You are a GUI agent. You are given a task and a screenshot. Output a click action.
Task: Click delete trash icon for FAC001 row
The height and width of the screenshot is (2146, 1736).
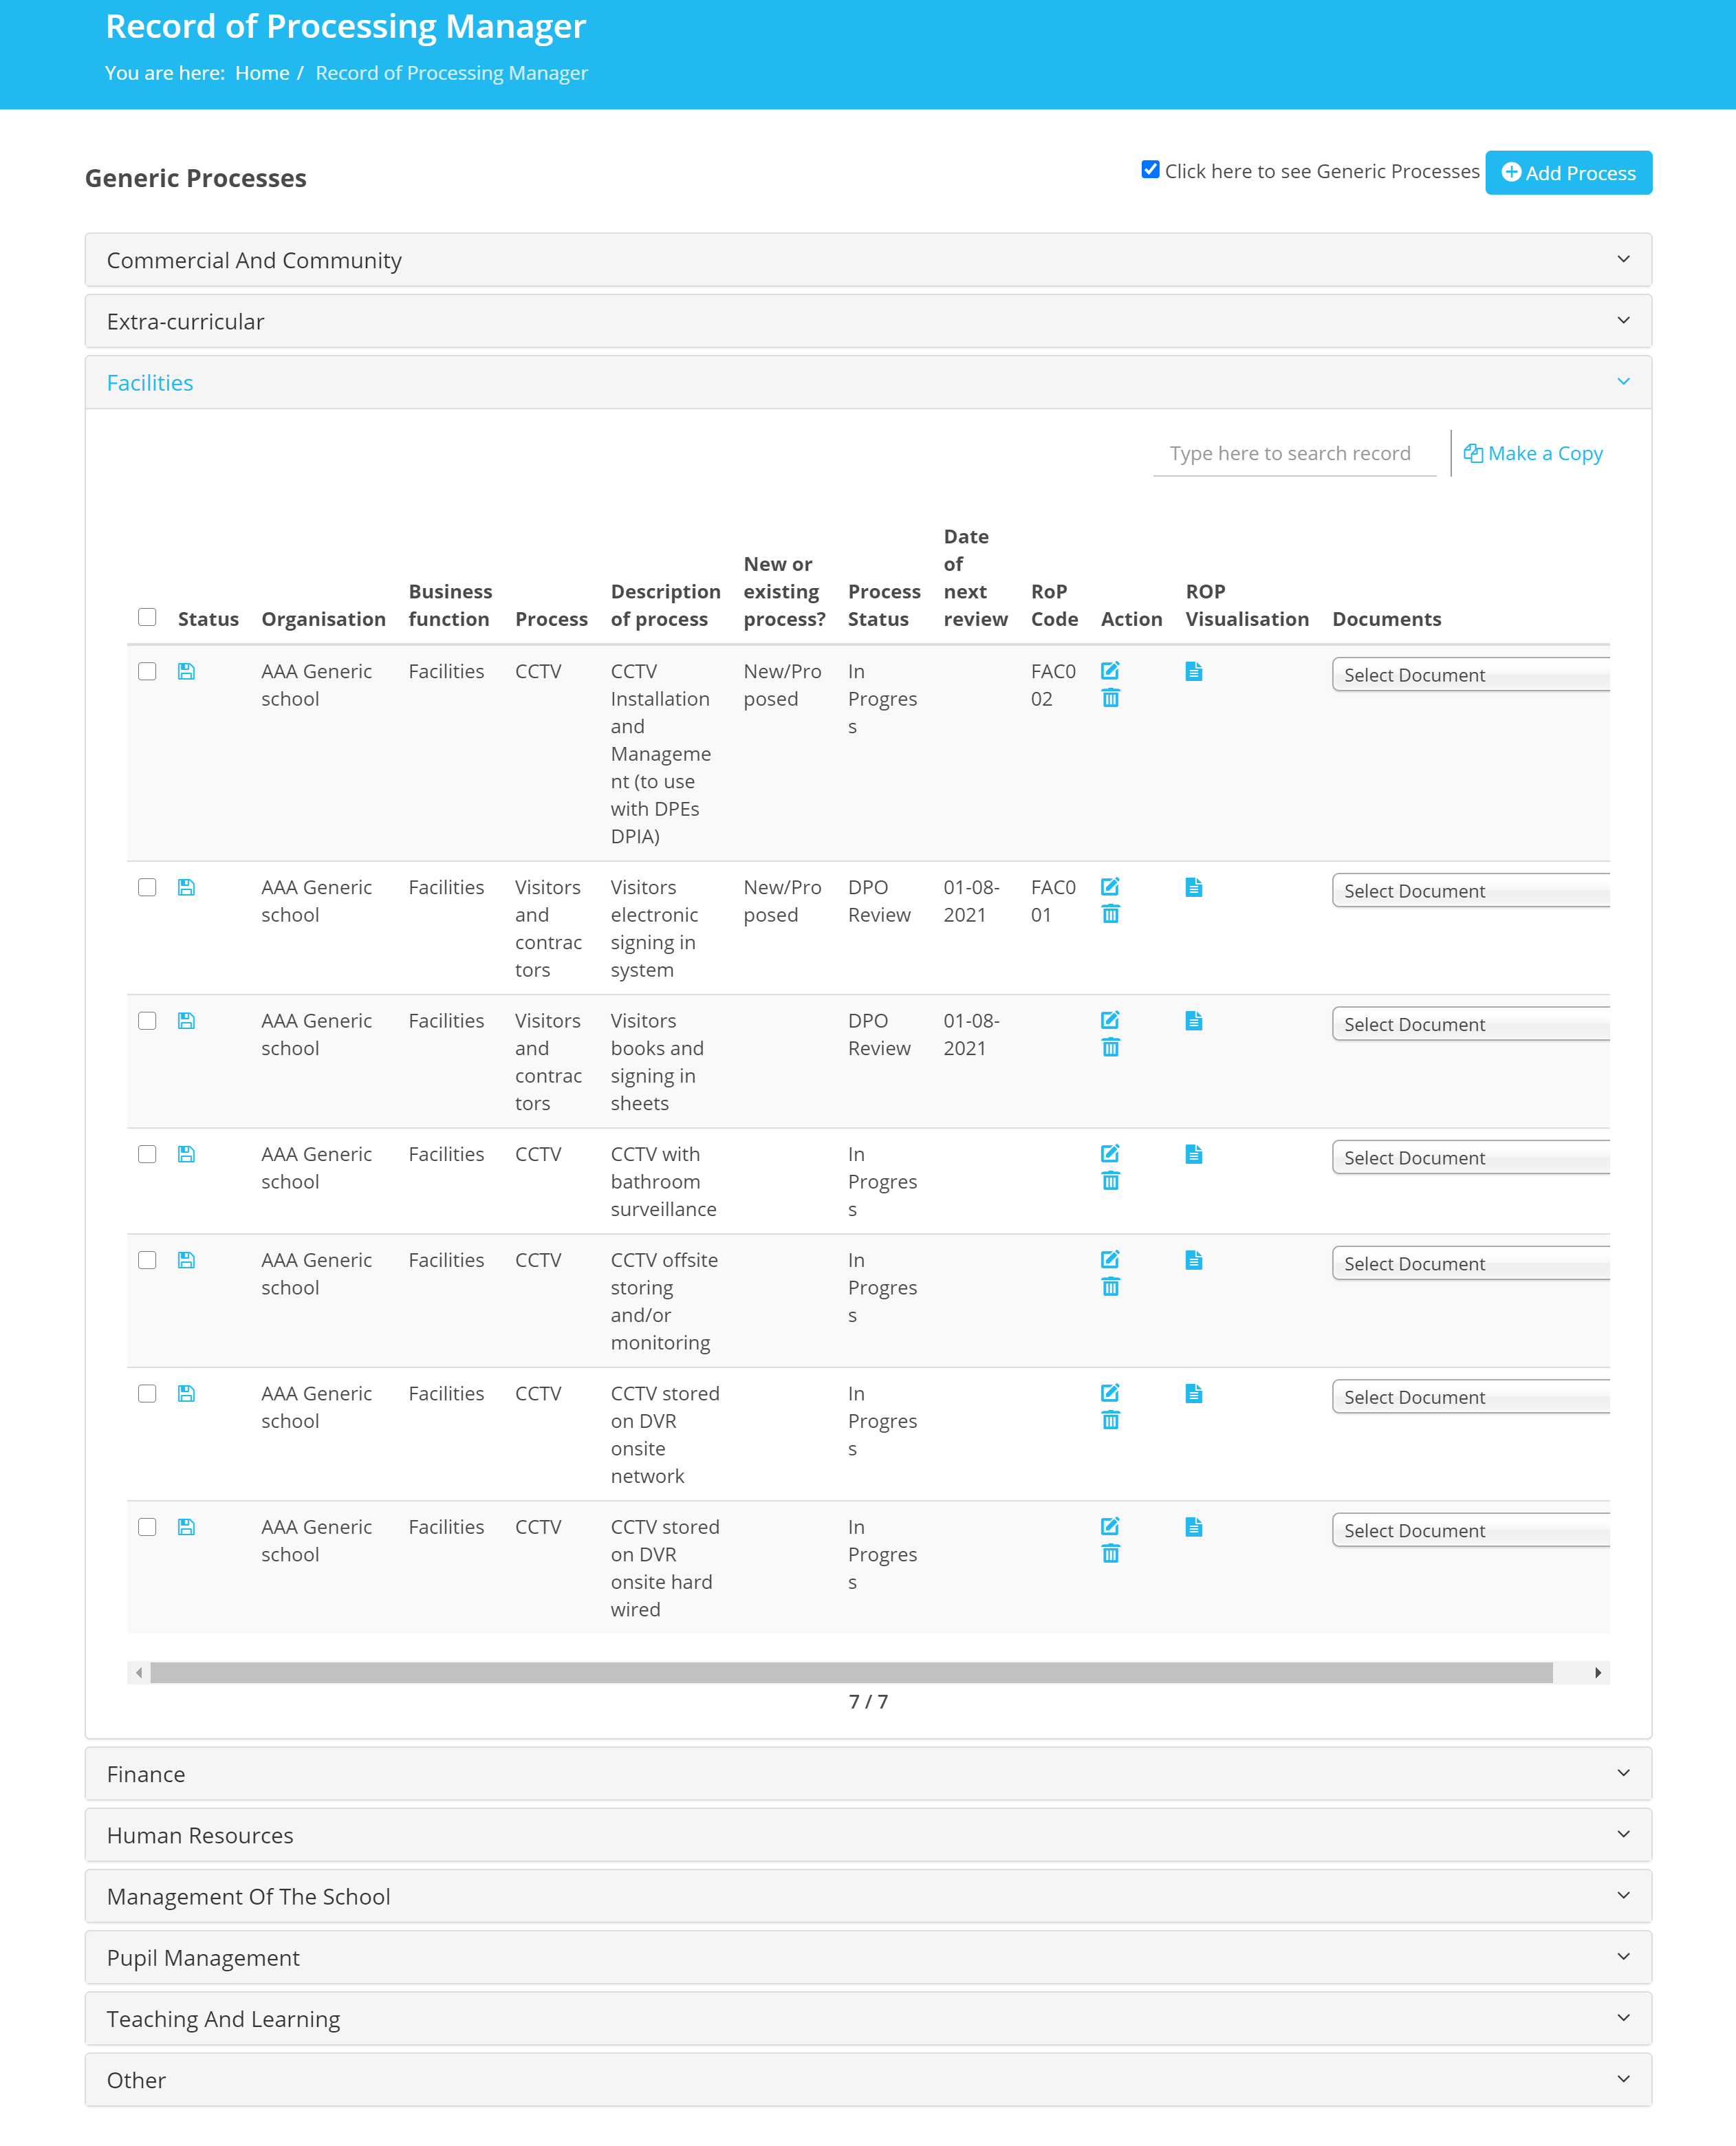(1110, 914)
